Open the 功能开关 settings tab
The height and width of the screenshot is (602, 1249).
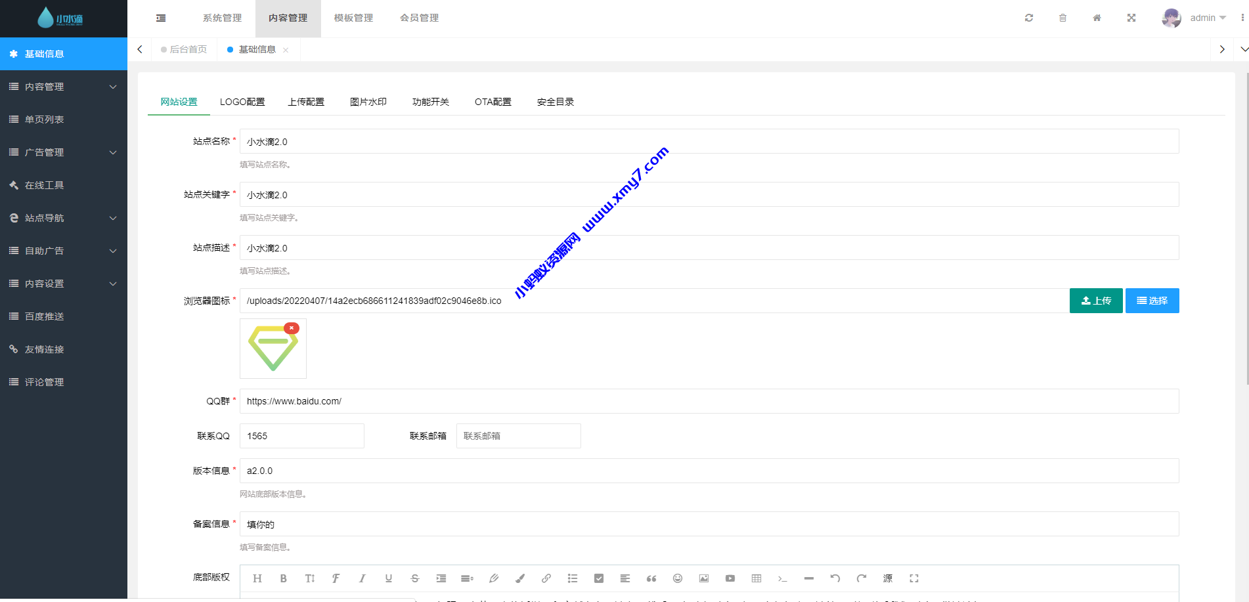(431, 102)
